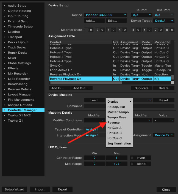Open the In-Port dropdown
Screen dimensions: 178x194
click(141, 15)
